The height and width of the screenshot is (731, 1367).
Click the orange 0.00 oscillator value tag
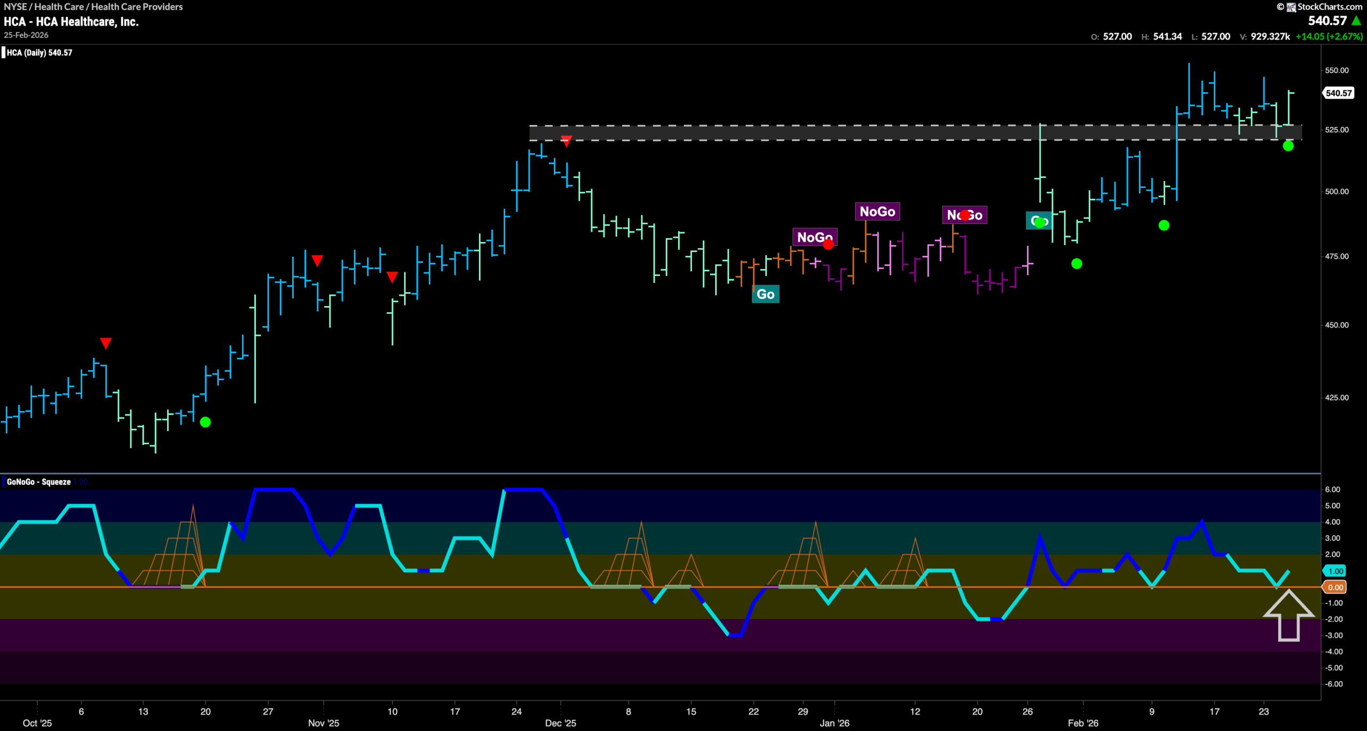coord(1335,587)
